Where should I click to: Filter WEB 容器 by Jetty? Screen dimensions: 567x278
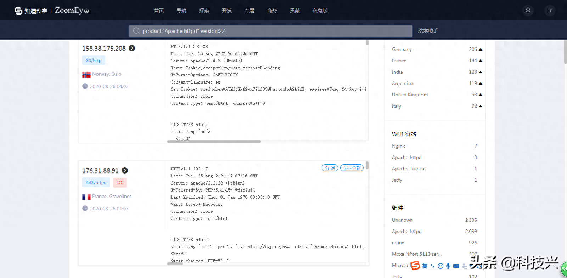coord(397,180)
